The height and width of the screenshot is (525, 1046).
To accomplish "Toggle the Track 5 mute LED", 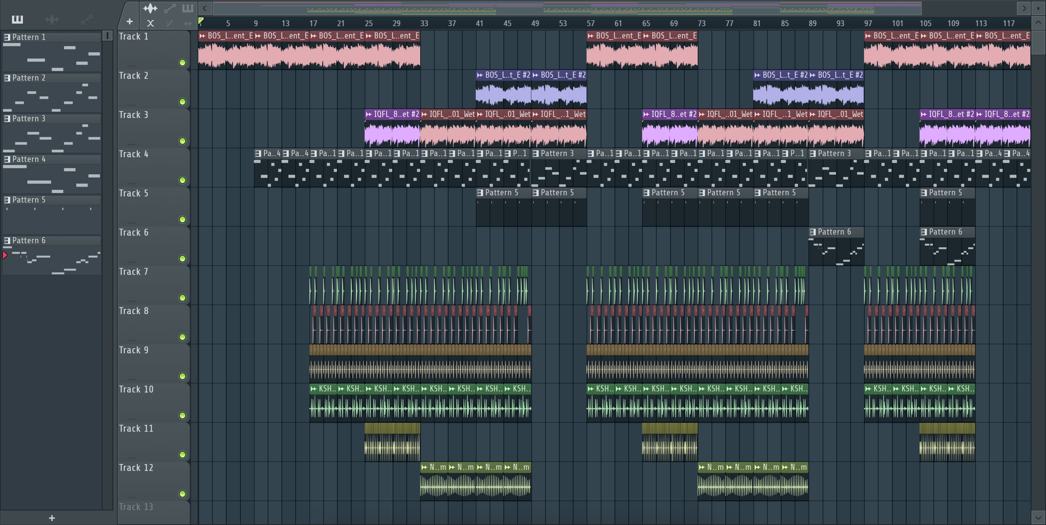I will (183, 219).
